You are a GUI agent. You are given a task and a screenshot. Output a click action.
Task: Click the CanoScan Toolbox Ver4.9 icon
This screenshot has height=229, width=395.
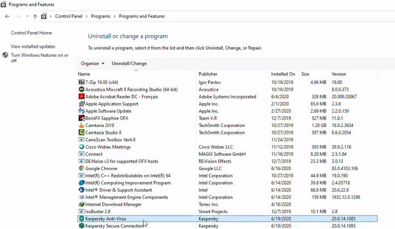click(82, 139)
